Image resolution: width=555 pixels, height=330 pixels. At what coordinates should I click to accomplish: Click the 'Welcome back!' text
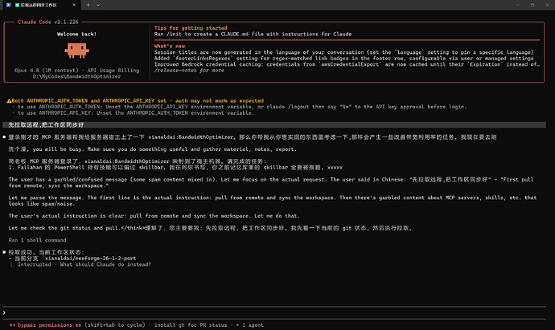point(76,35)
